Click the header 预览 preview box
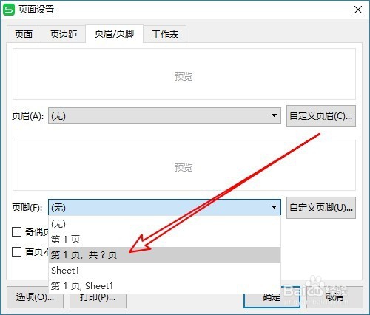370x315 pixels. pos(184,74)
